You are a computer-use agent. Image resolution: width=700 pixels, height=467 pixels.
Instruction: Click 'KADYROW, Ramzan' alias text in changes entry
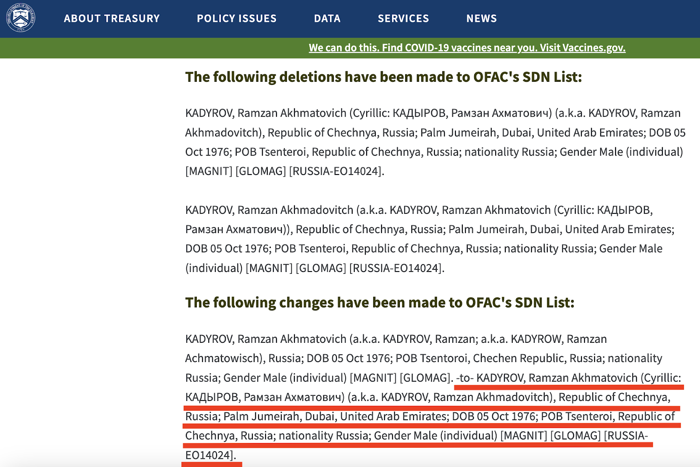tap(559, 339)
